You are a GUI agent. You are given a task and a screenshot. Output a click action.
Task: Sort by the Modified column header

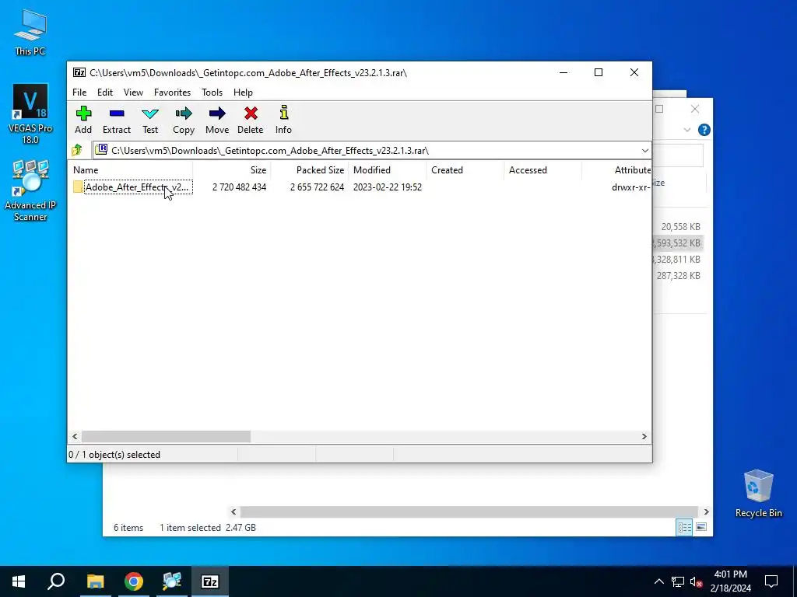pos(388,170)
